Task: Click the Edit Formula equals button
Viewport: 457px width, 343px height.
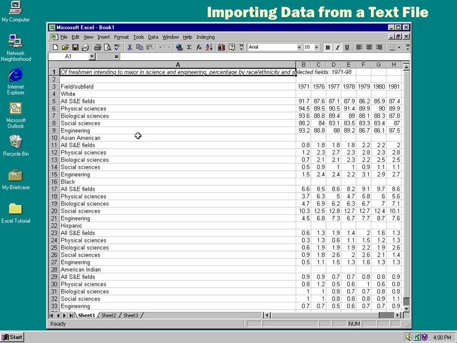Action: (116, 57)
